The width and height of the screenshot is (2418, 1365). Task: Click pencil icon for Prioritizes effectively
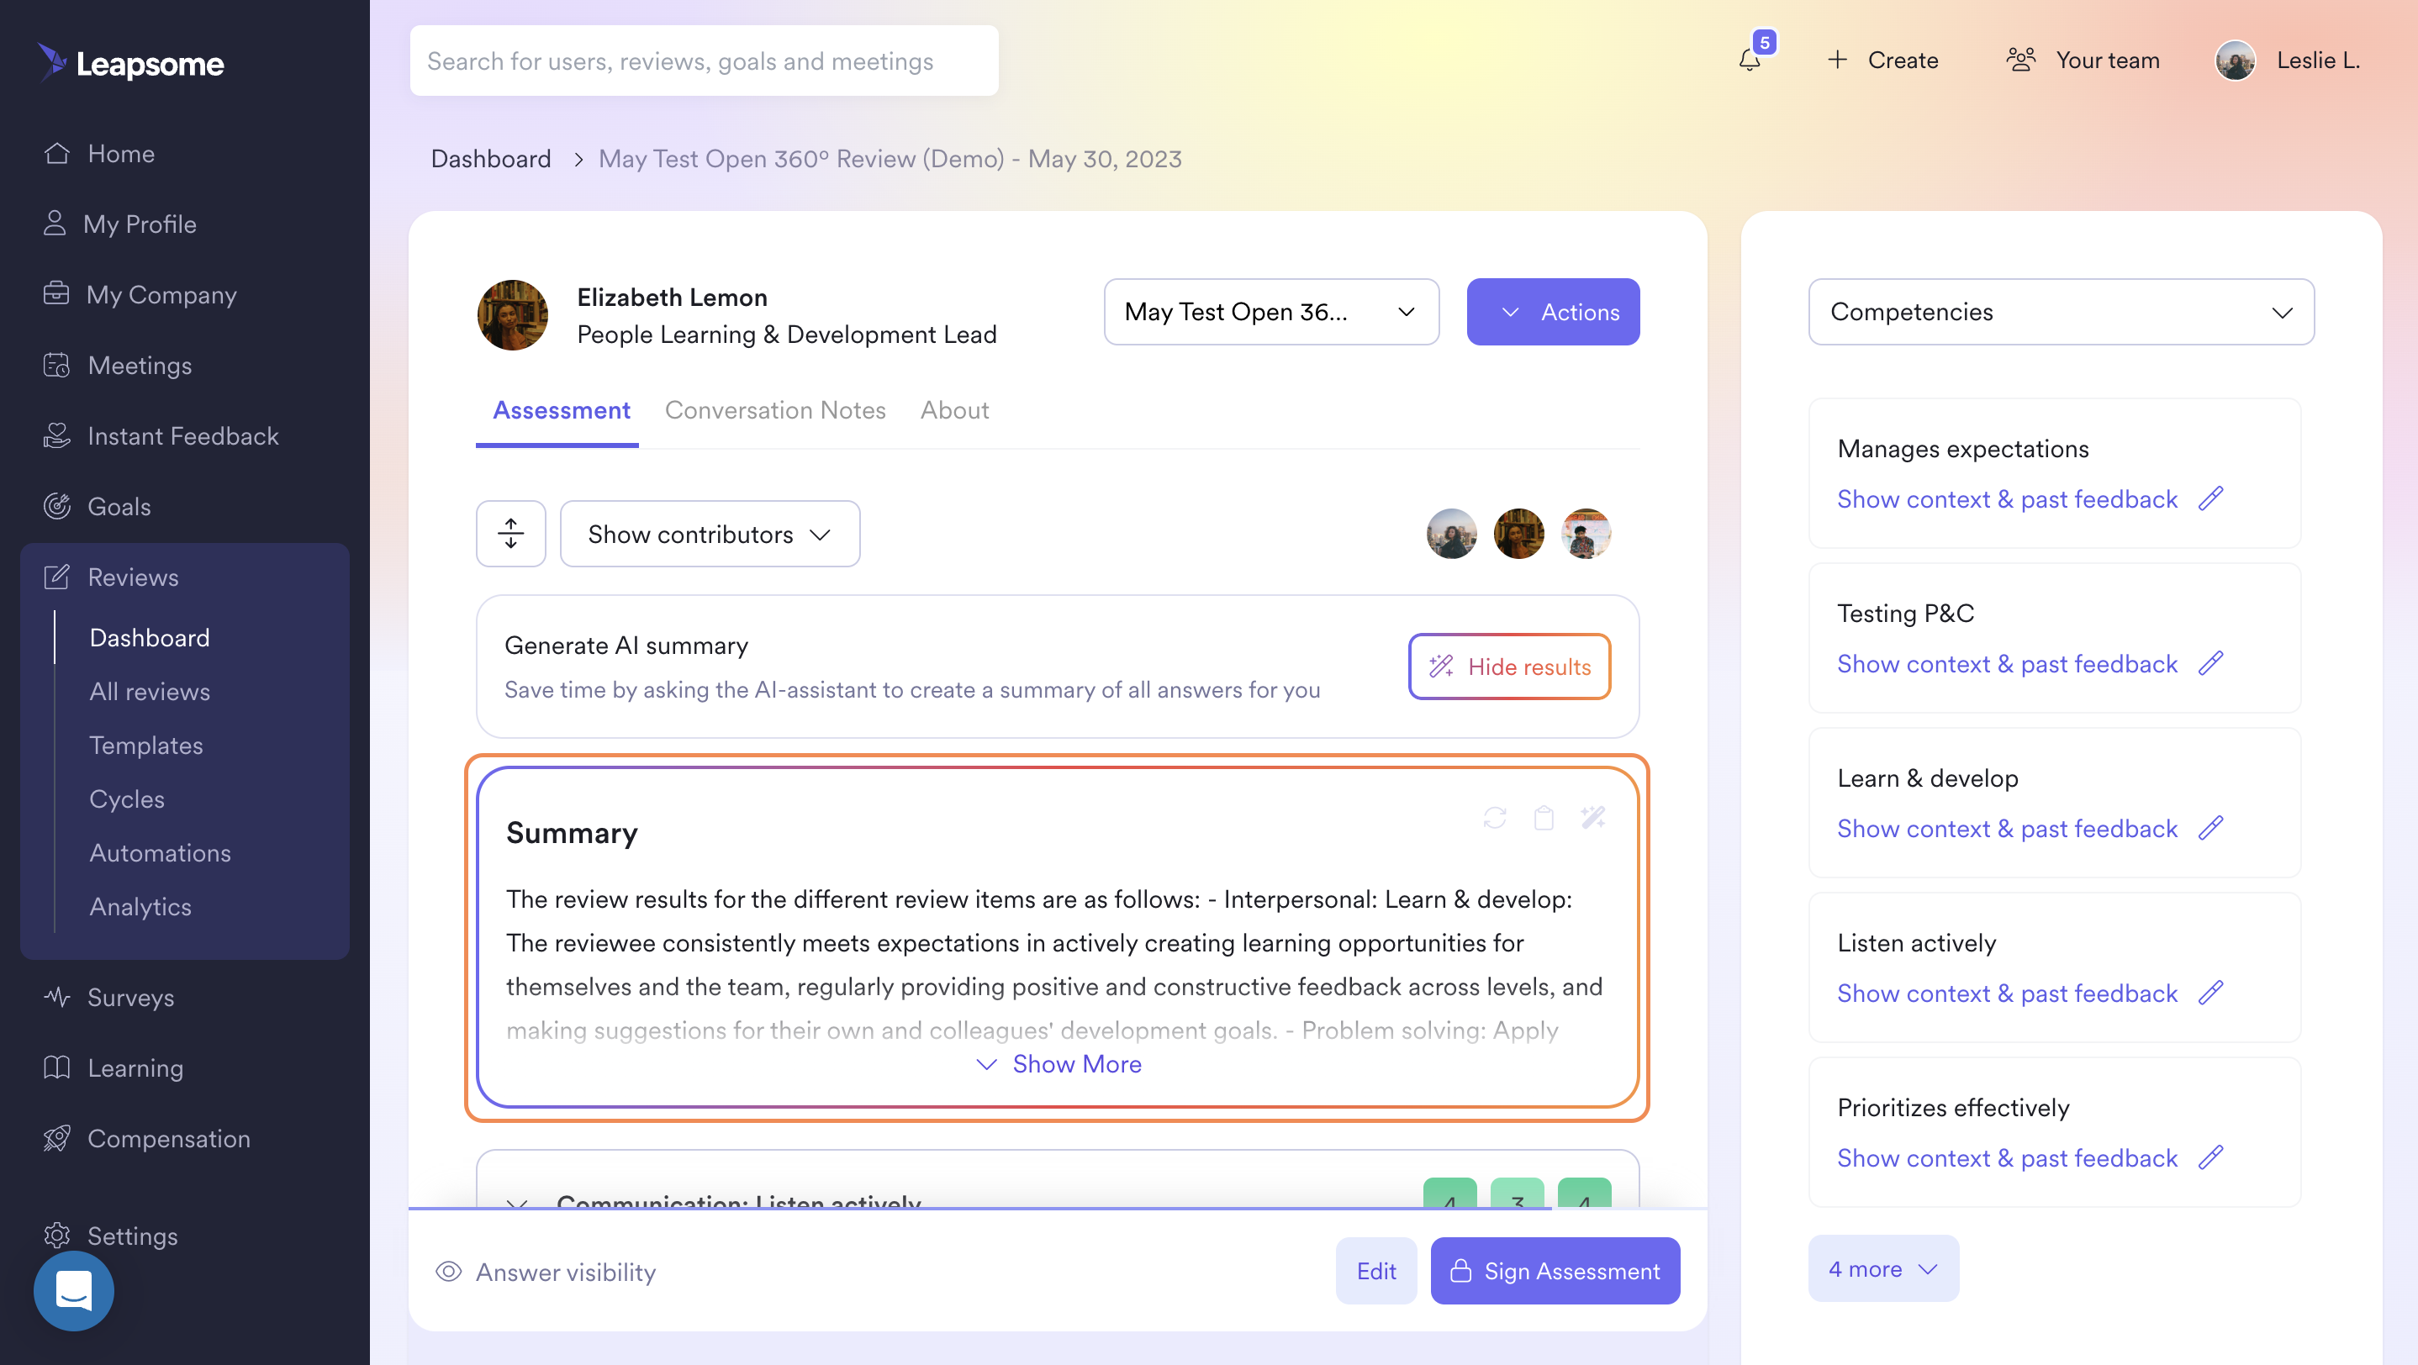(2211, 1157)
